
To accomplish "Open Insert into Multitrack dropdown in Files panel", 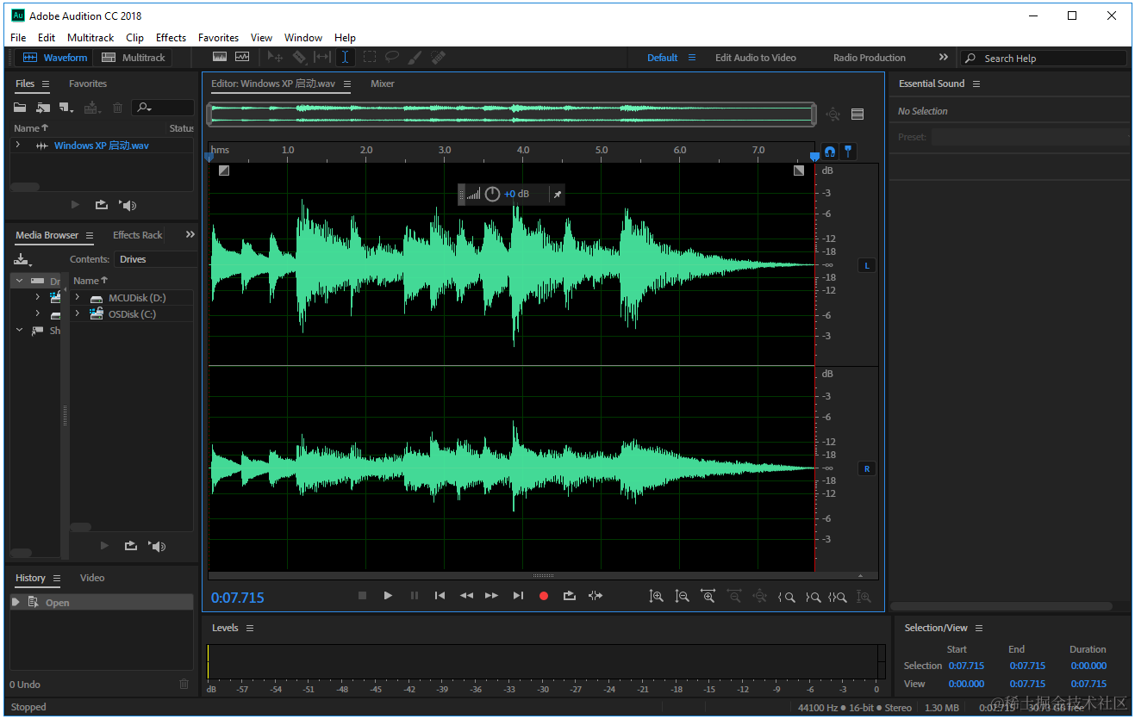I will pos(92,108).
